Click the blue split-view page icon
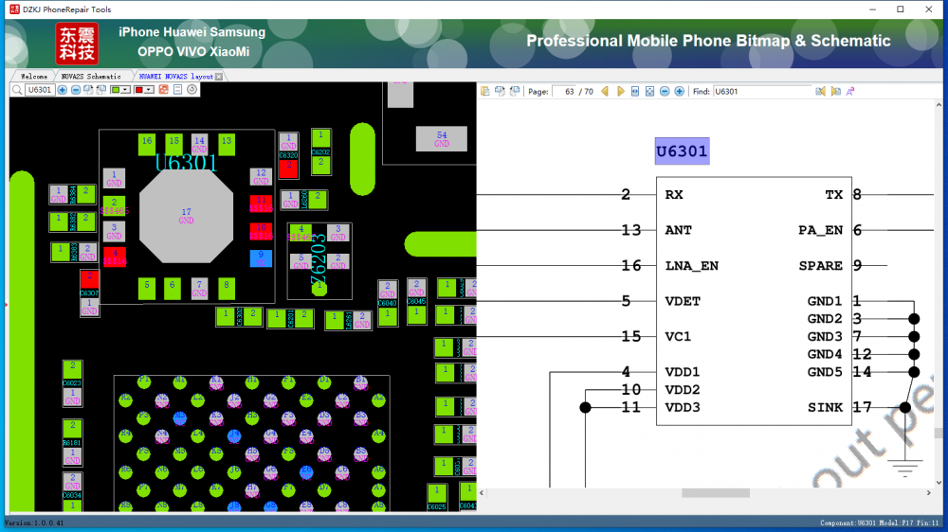The width and height of the screenshot is (948, 532). [178, 90]
